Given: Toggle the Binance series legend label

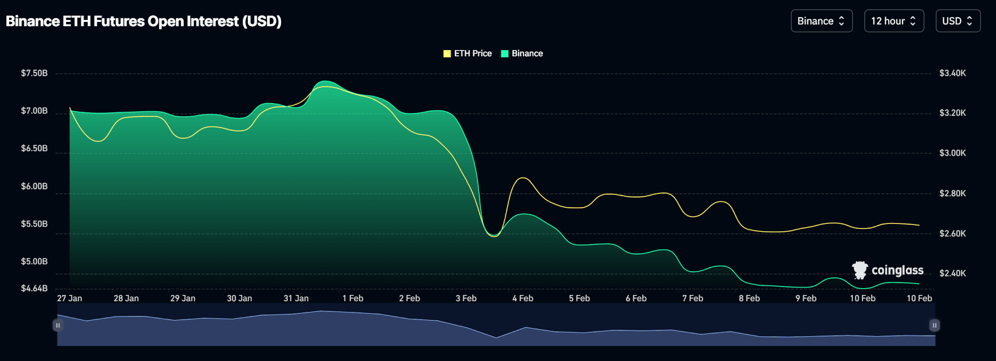Looking at the screenshot, I should coord(527,53).
